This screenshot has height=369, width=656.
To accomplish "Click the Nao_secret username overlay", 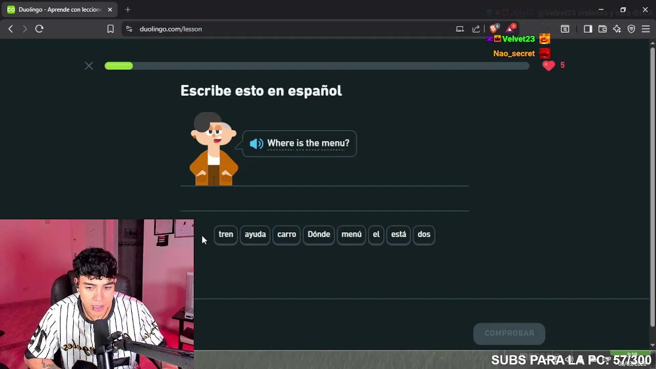I will click(514, 53).
